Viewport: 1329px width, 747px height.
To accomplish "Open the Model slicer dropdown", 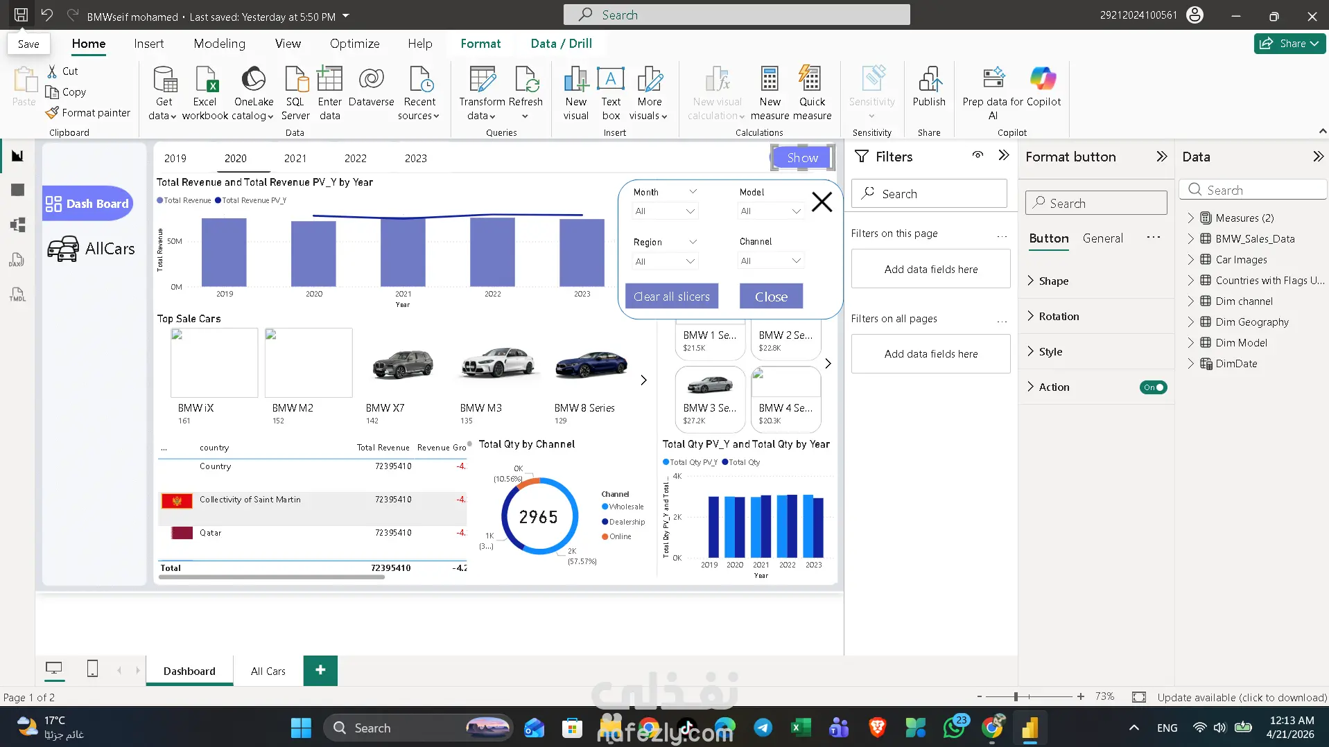I will pyautogui.click(x=770, y=211).
